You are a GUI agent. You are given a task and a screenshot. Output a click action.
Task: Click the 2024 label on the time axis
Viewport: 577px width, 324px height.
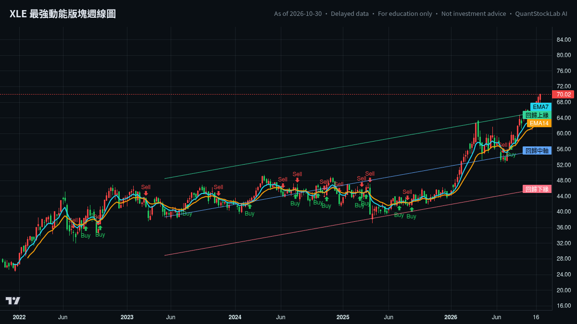point(235,317)
